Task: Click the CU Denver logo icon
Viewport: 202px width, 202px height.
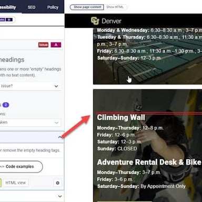Action: 95,21
